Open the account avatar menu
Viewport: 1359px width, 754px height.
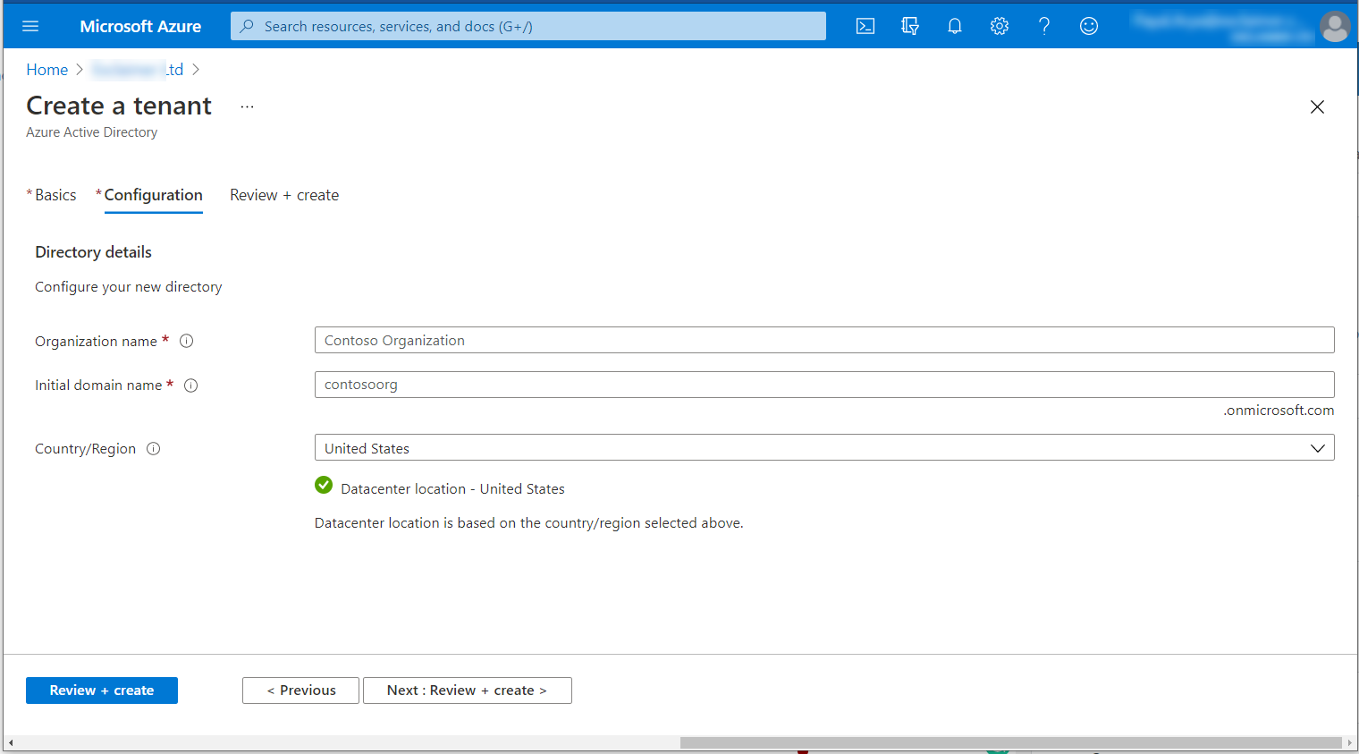[x=1334, y=26]
